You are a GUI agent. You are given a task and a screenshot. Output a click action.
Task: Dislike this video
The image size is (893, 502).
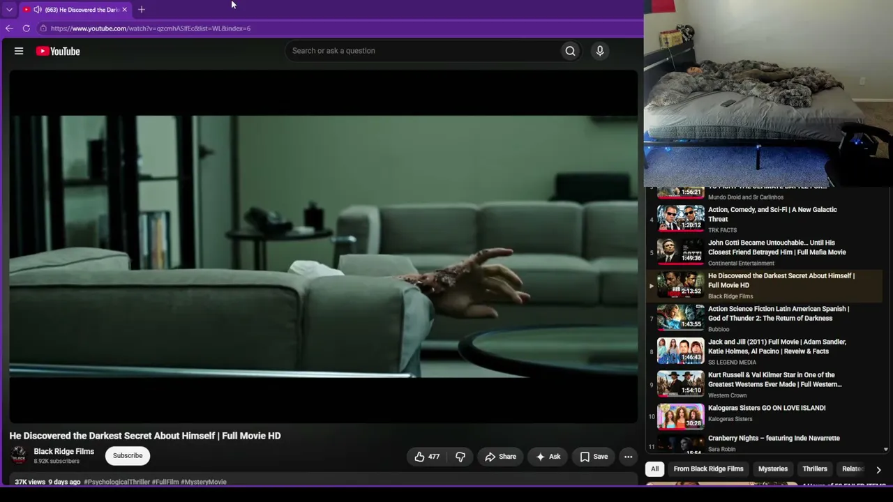click(x=460, y=457)
